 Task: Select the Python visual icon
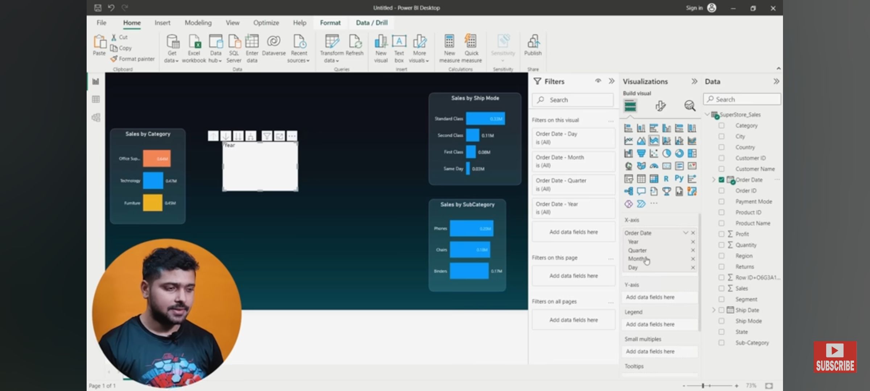click(x=679, y=178)
